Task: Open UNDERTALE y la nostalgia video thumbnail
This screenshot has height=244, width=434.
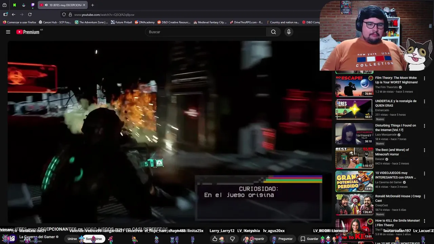Action: [354, 109]
